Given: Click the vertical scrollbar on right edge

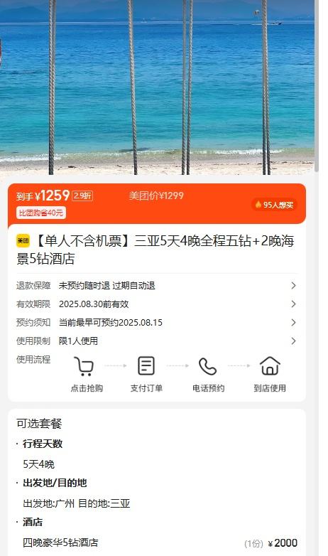Looking at the screenshot, I should tap(317, 85).
